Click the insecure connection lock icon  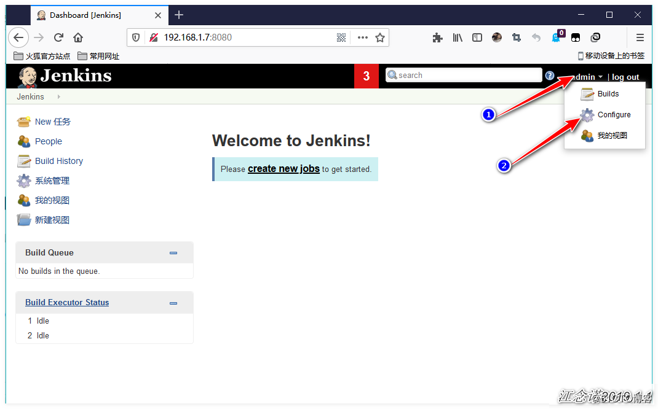[154, 37]
